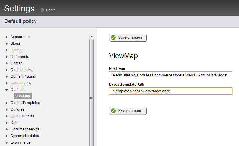Select ViewMap under Controls
The height and width of the screenshot is (146, 239).
coord(23,96)
